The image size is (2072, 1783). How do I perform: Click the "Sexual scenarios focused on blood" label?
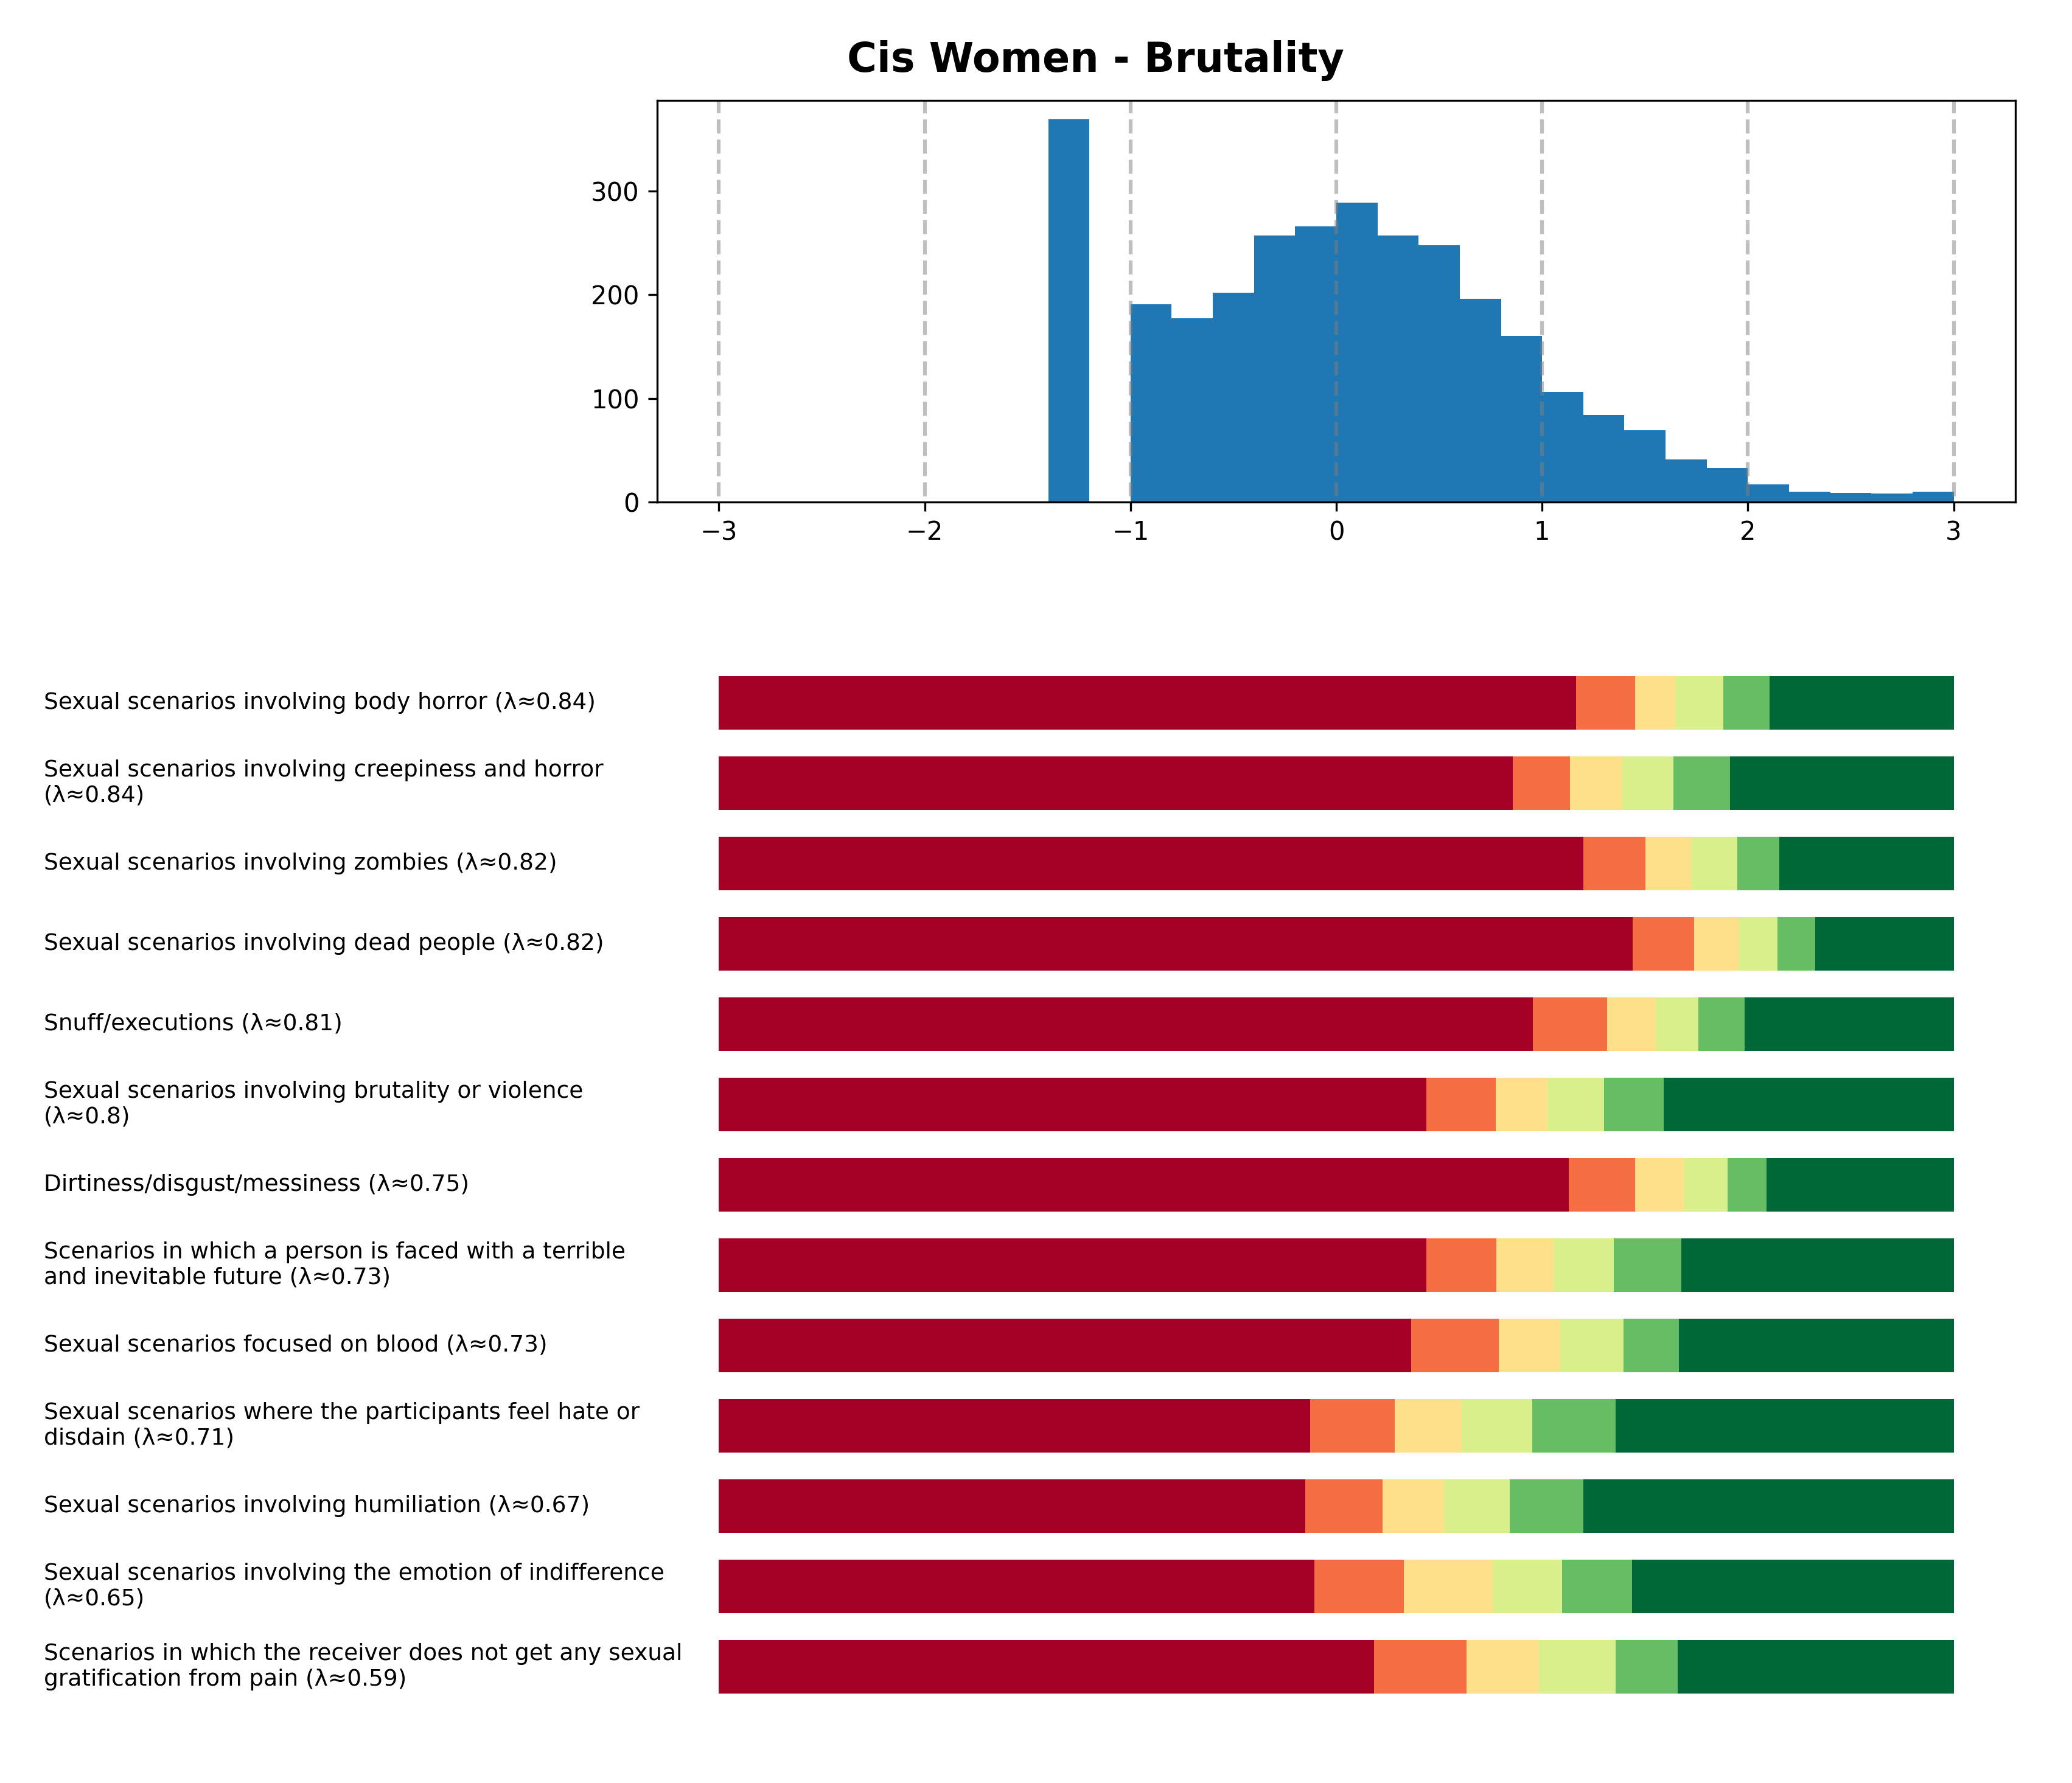click(295, 1344)
